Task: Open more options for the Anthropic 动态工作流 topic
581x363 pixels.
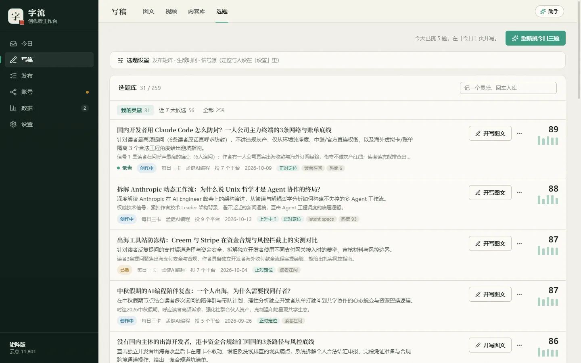Action: point(519,193)
